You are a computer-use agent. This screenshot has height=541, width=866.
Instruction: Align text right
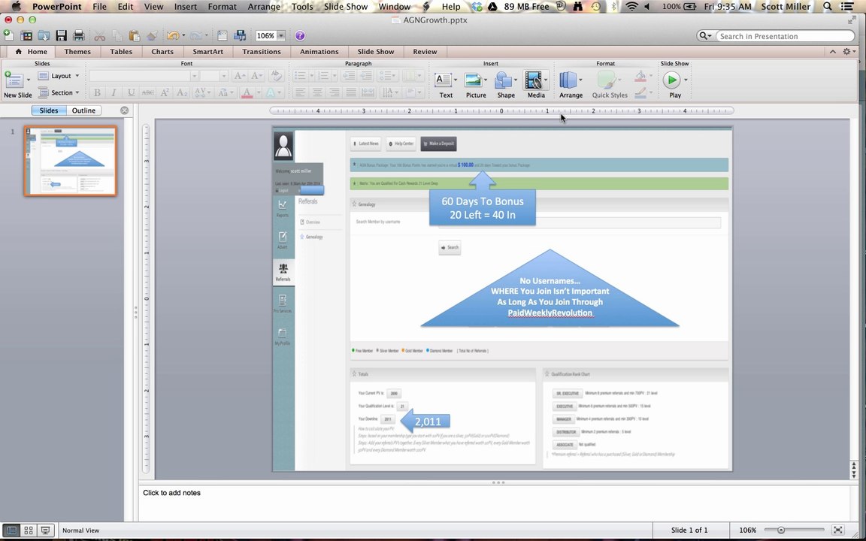tap(334, 92)
